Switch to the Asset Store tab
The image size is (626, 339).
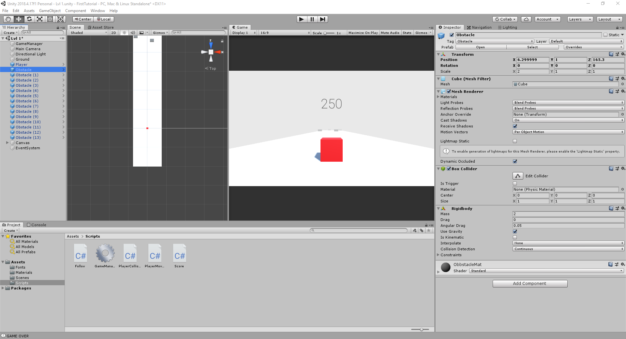click(x=101, y=27)
